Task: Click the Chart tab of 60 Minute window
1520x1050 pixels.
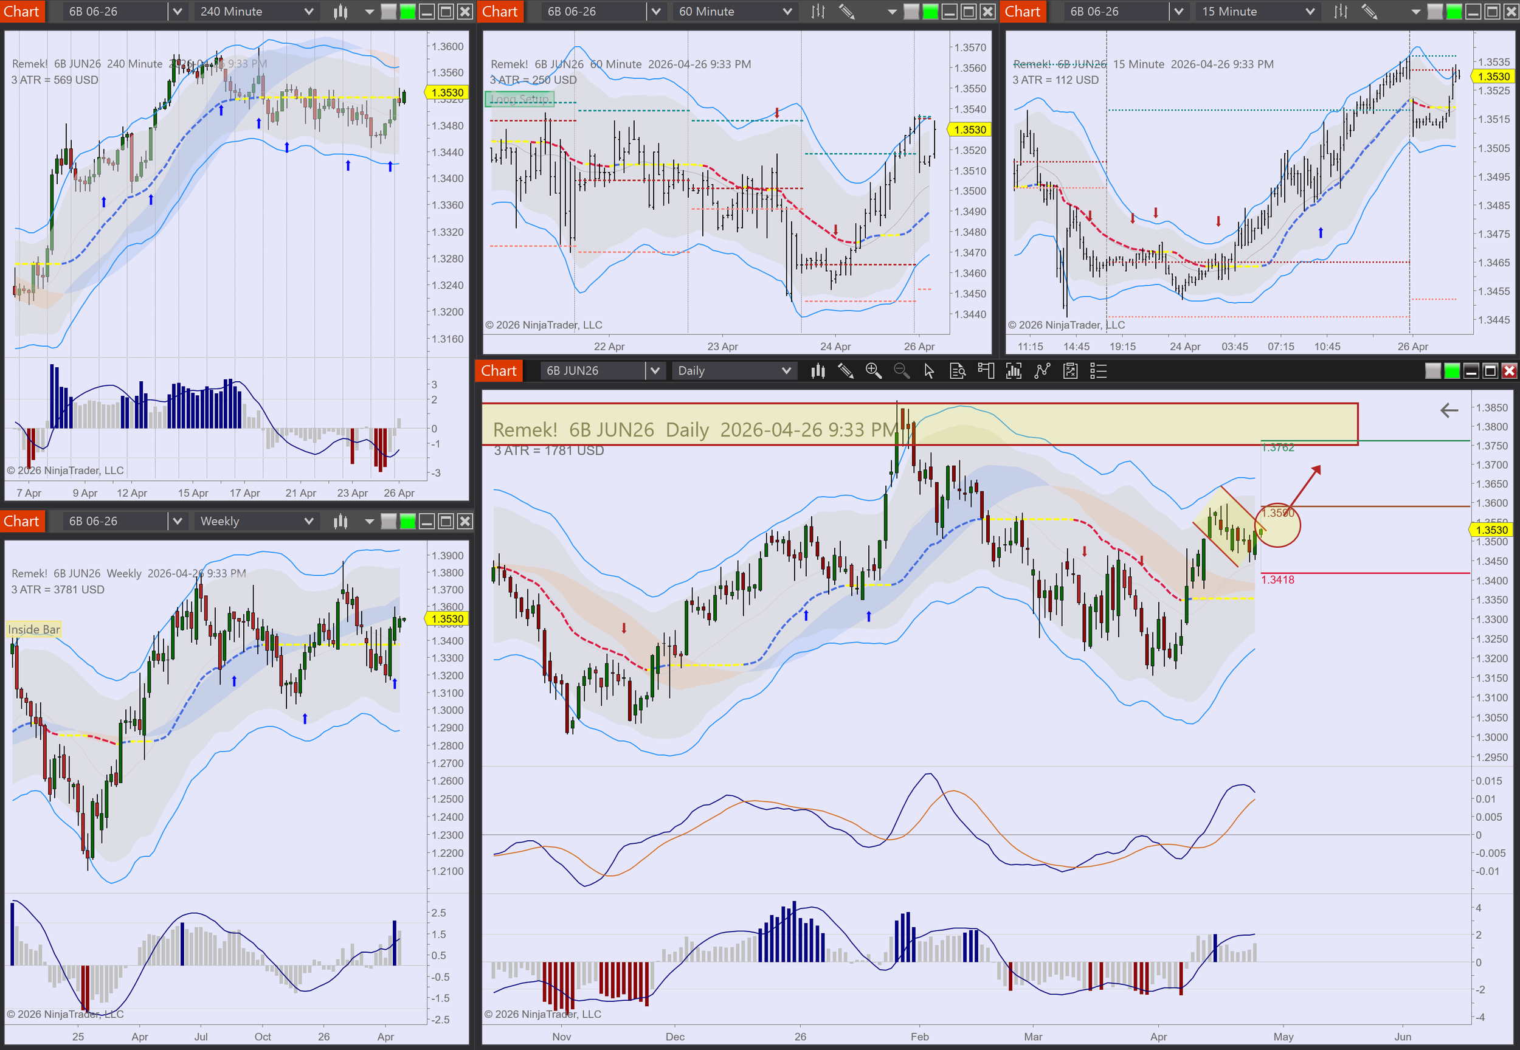Action: [500, 11]
